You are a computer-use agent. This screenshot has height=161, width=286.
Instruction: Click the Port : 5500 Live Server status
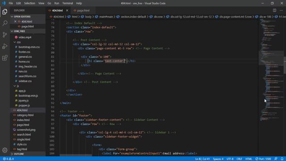point(263,159)
